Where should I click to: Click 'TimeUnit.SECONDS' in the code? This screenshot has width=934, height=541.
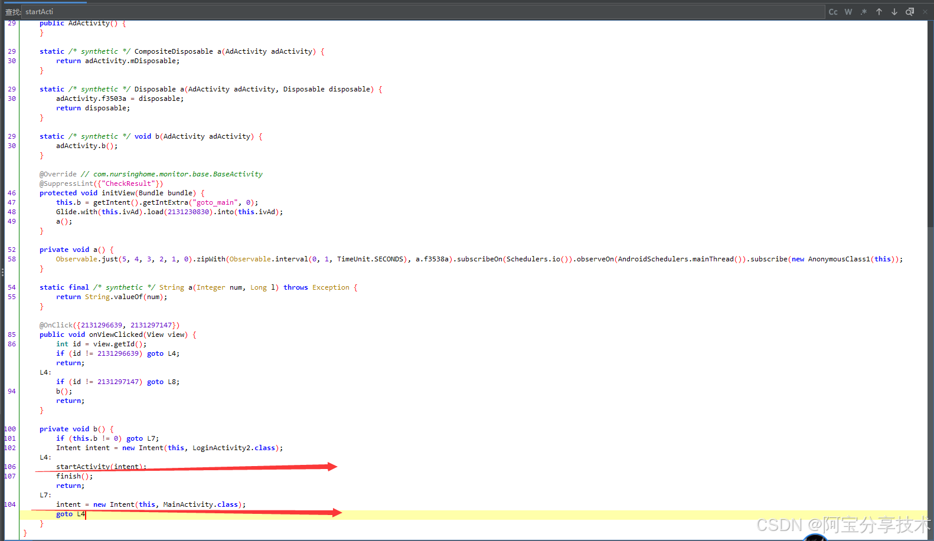pos(370,259)
